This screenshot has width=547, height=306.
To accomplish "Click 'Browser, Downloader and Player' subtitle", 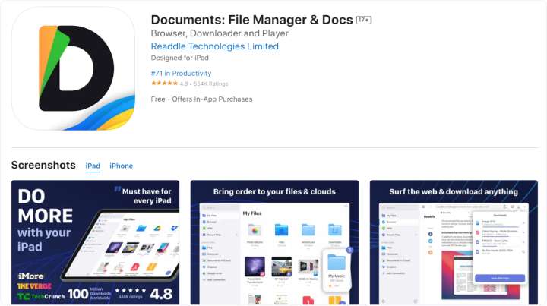I will (220, 33).
